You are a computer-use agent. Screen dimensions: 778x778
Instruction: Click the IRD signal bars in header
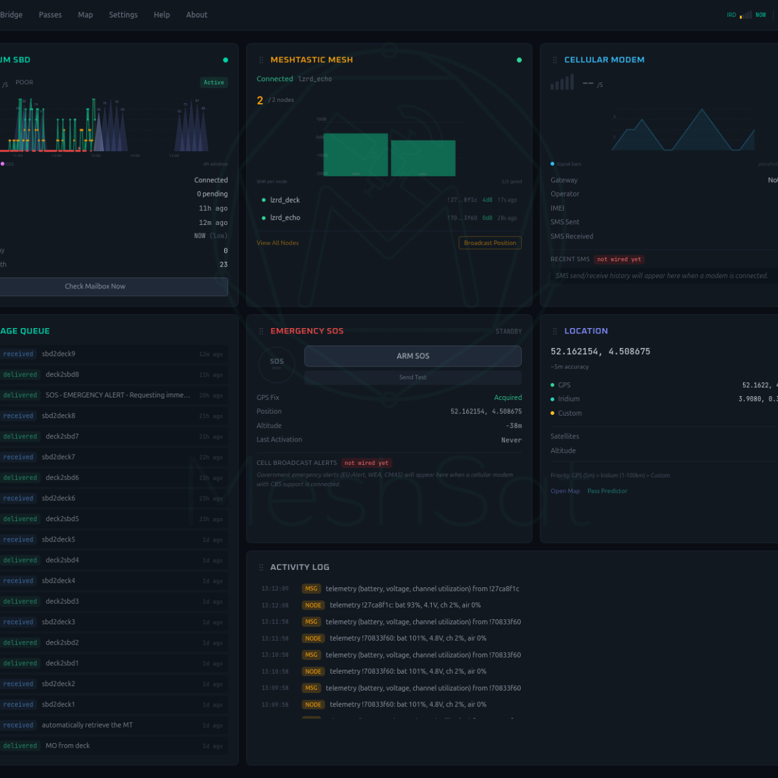[x=746, y=15]
